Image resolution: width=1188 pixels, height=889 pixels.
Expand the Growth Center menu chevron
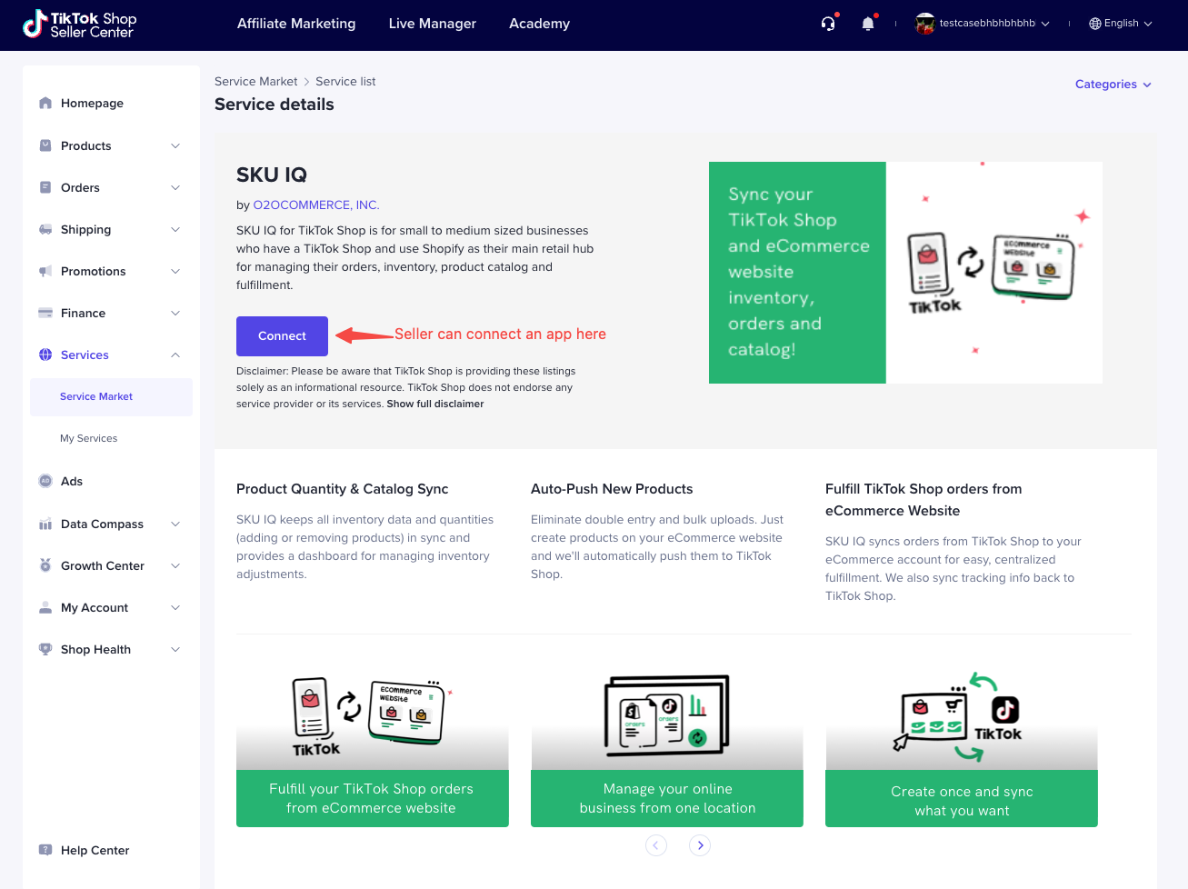pyautogui.click(x=175, y=565)
